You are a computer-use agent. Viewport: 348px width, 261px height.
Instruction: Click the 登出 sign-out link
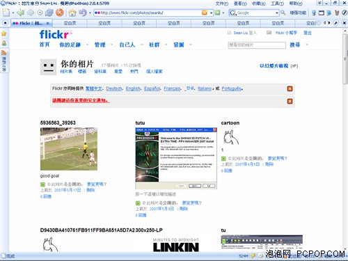(x=308, y=33)
